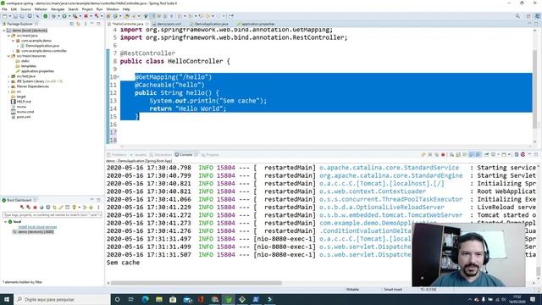Collapse the src/main/resources folder

[x=8, y=56]
